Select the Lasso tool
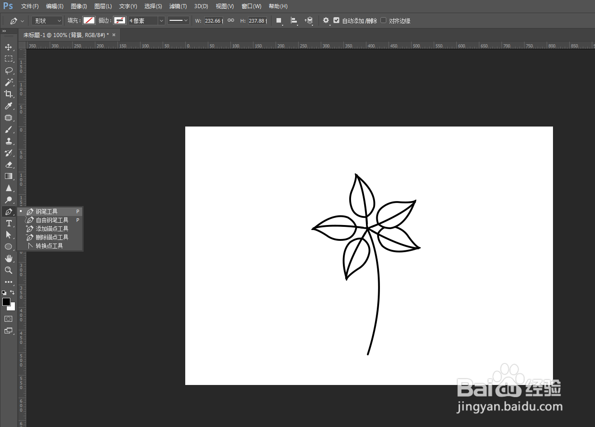This screenshot has width=595, height=427. click(9, 70)
